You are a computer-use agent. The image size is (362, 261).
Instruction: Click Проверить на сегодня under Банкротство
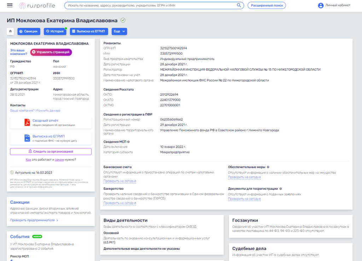coord(120,203)
